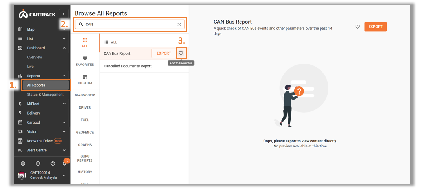Click into the reports search field
422x191 pixels.
[x=130, y=24]
